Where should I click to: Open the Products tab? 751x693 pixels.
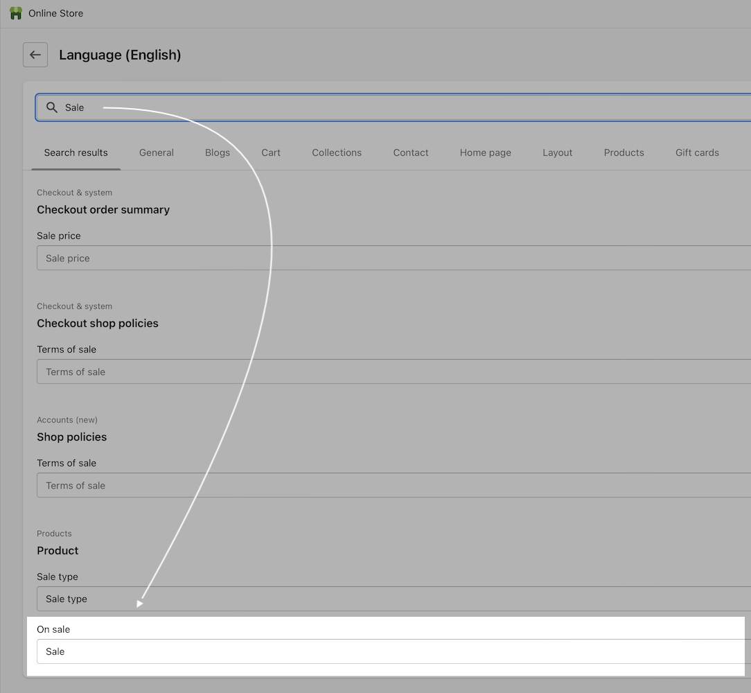[624, 152]
